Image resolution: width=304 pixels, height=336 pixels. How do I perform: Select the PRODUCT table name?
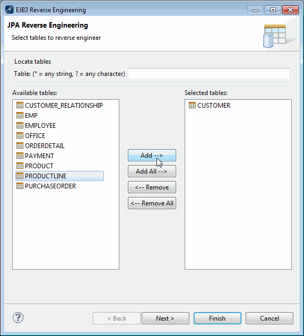pos(39,166)
